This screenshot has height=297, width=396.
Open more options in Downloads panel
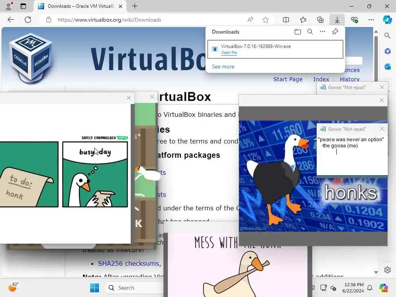pos(323,32)
